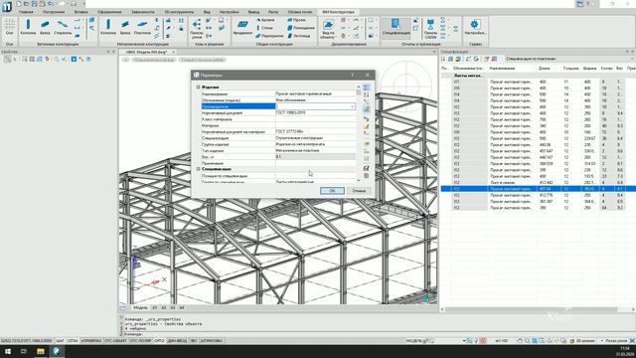This screenshot has width=636, height=358.
Task: Click Undo in quick access toolbar
Action: (51, 4)
